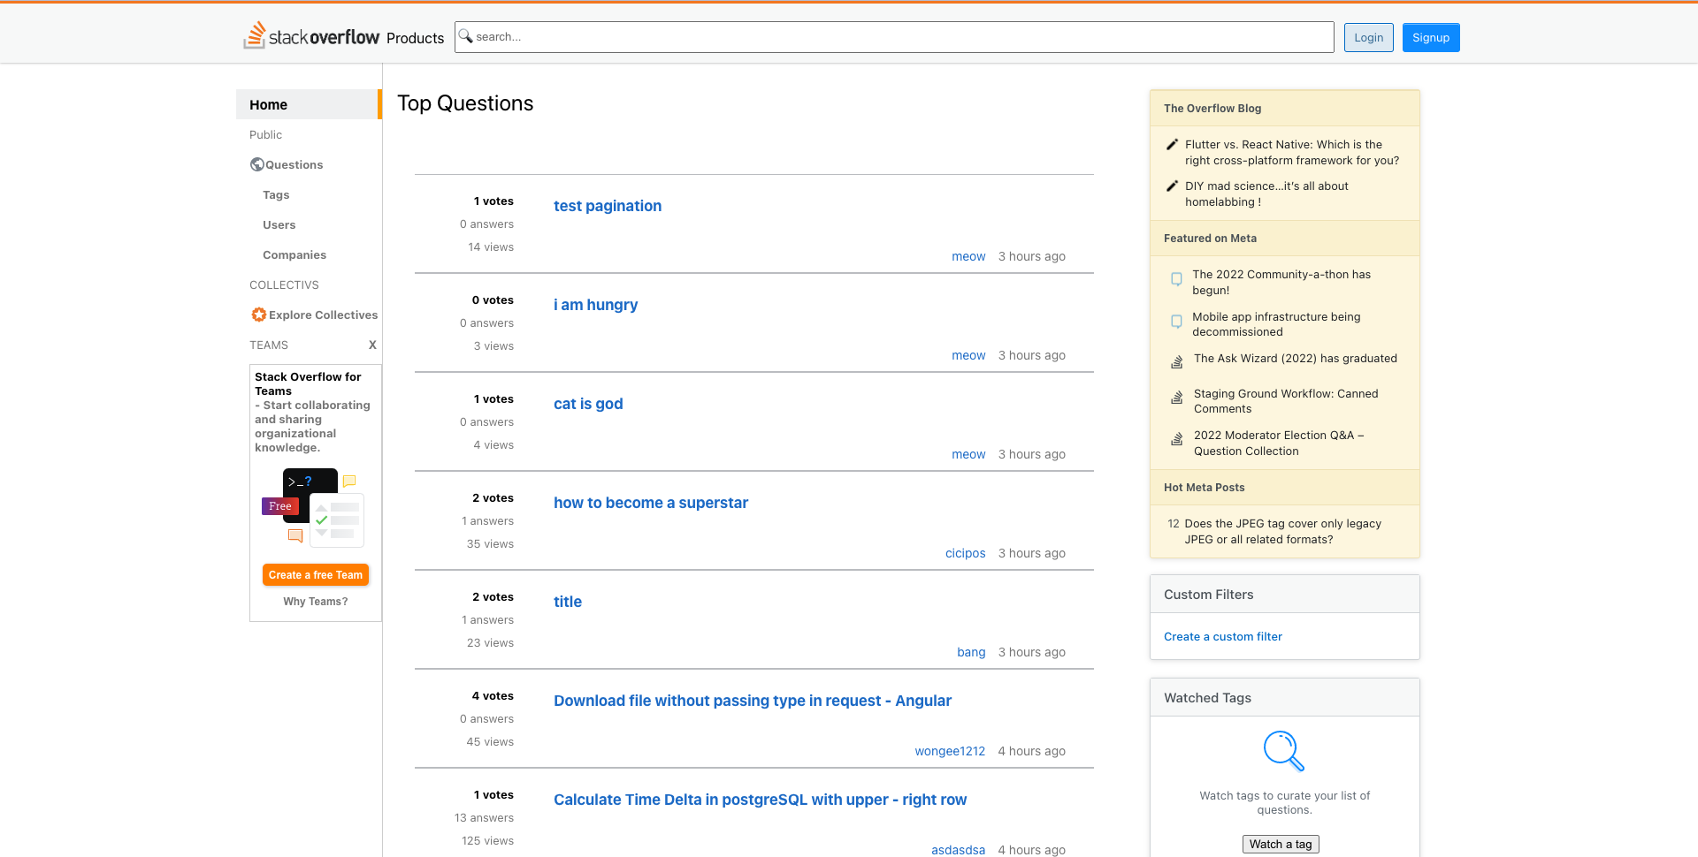Screen dimensions: 1698x857
Task: Open the Why Teams? link
Action: (x=316, y=601)
